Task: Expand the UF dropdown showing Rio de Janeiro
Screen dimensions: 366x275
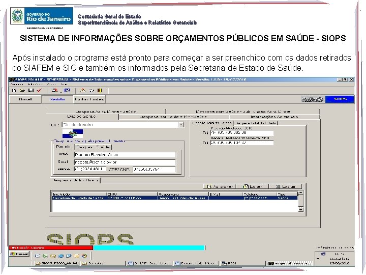Action: point(181,125)
